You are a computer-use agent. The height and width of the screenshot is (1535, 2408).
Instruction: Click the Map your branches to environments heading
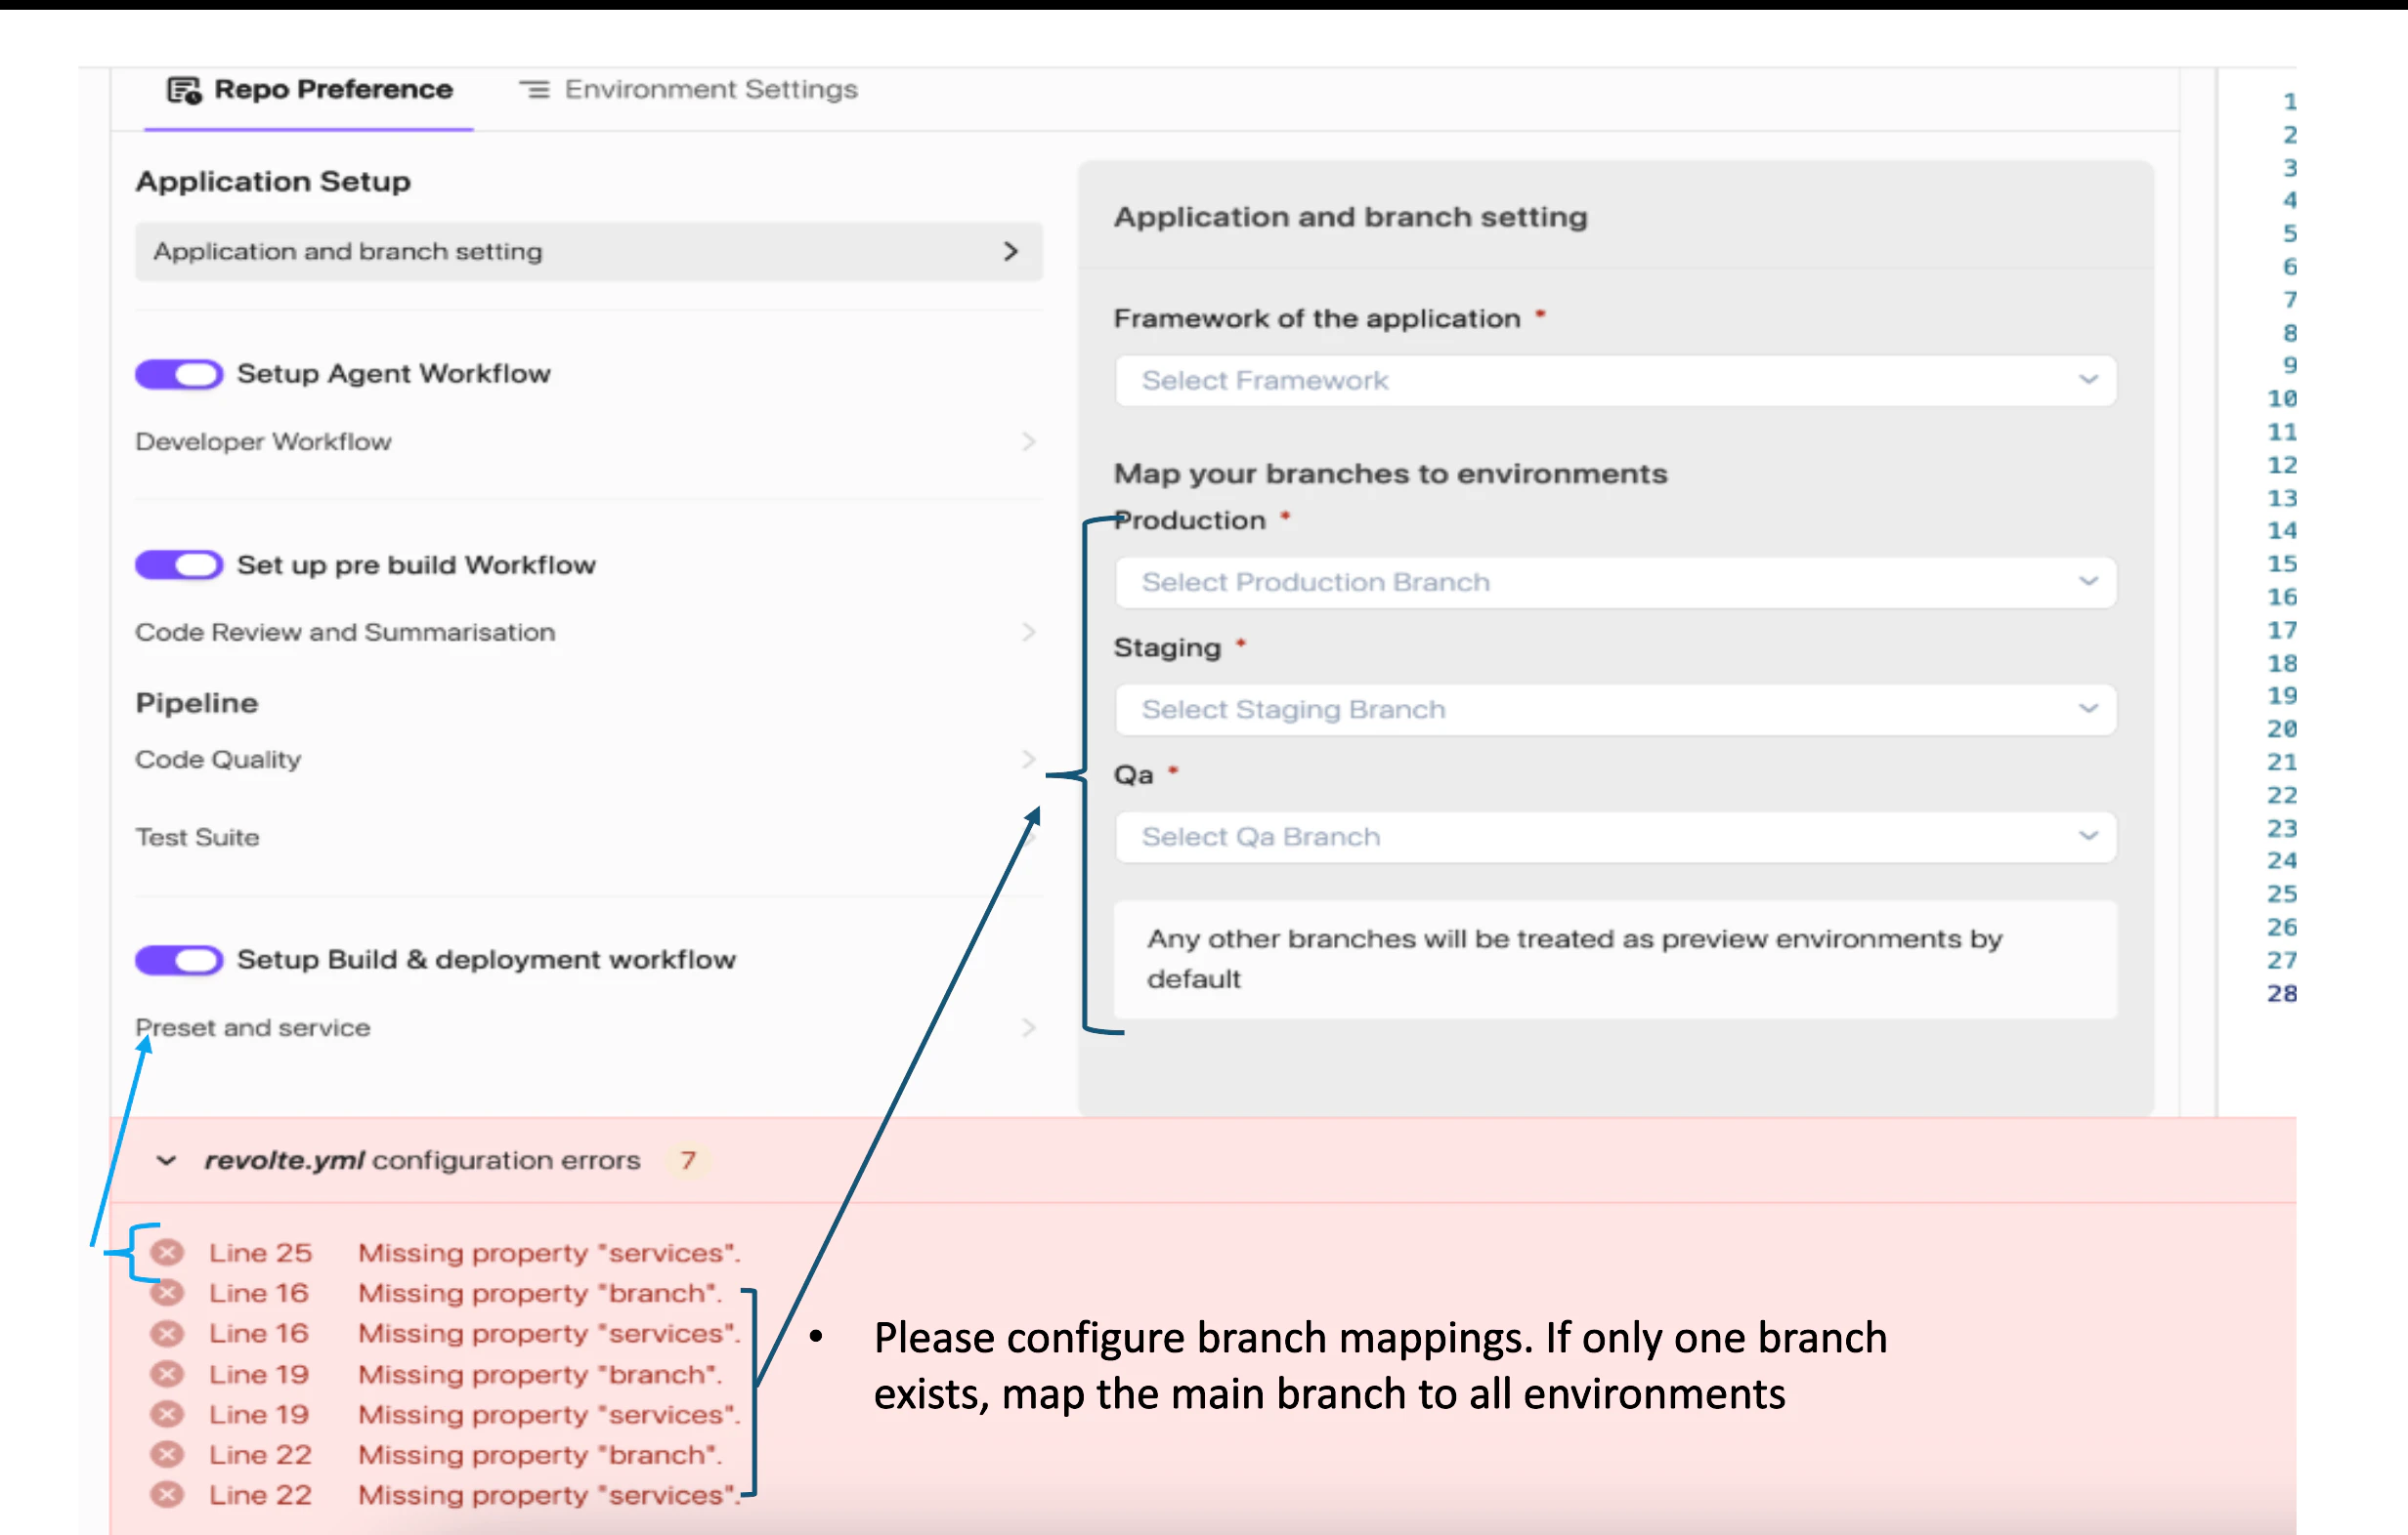1390,474
